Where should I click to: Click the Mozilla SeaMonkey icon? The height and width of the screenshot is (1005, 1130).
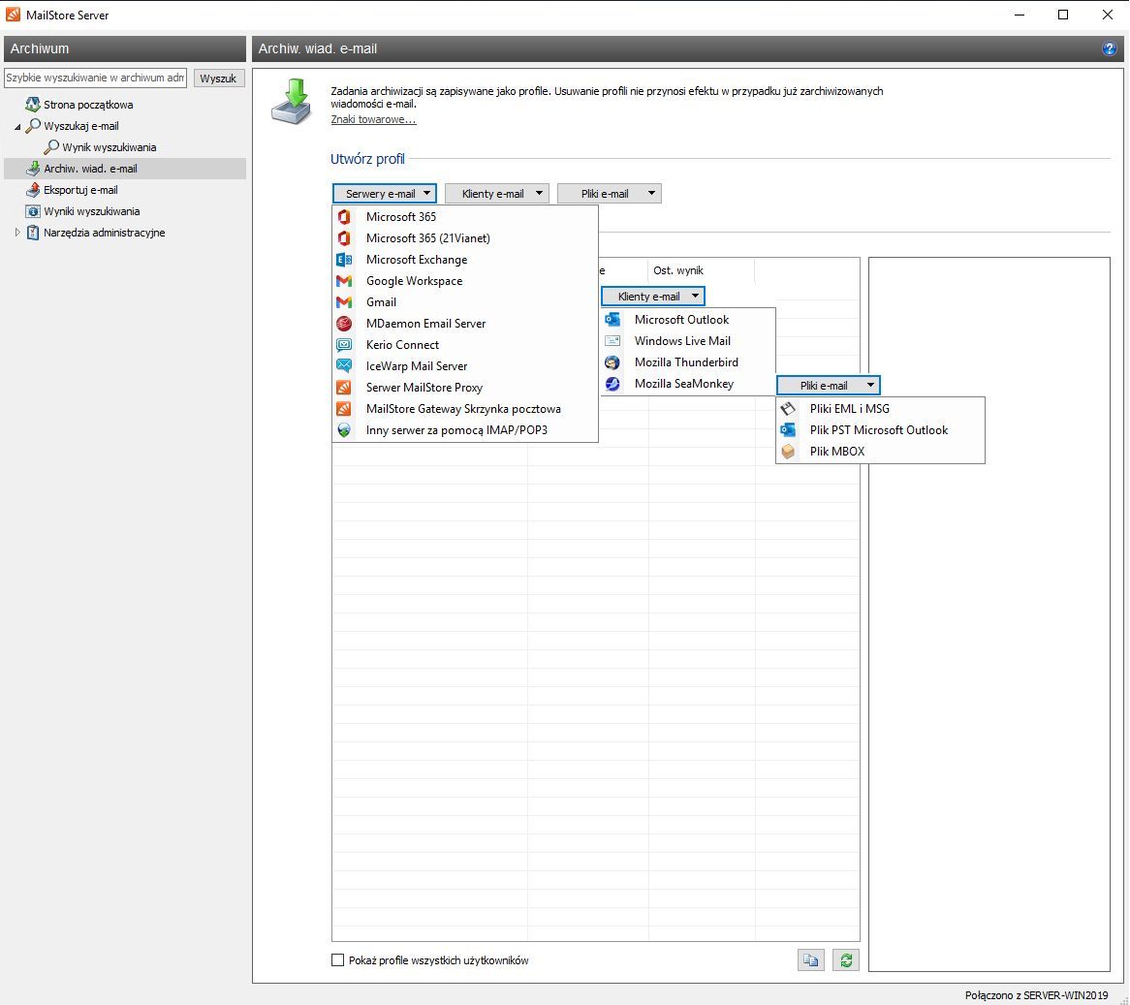pos(612,383)
